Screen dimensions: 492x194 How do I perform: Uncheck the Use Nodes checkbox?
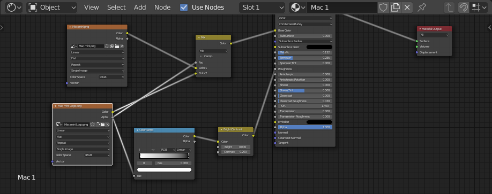coord(184,7)
